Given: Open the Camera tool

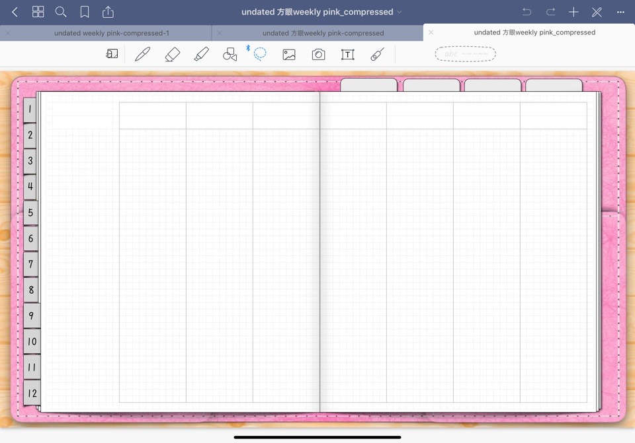Looking at the screenshot, I should (x=317, y=53).
